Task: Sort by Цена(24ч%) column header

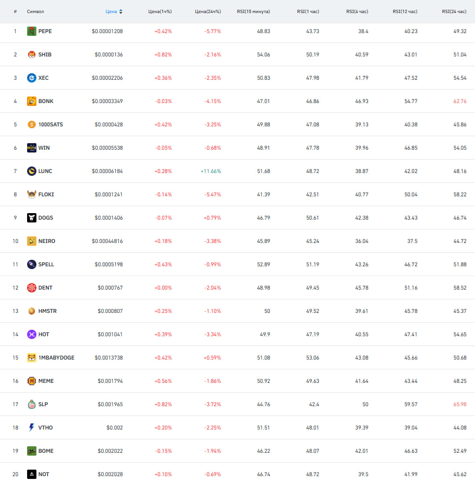Action: click(208, 12)
